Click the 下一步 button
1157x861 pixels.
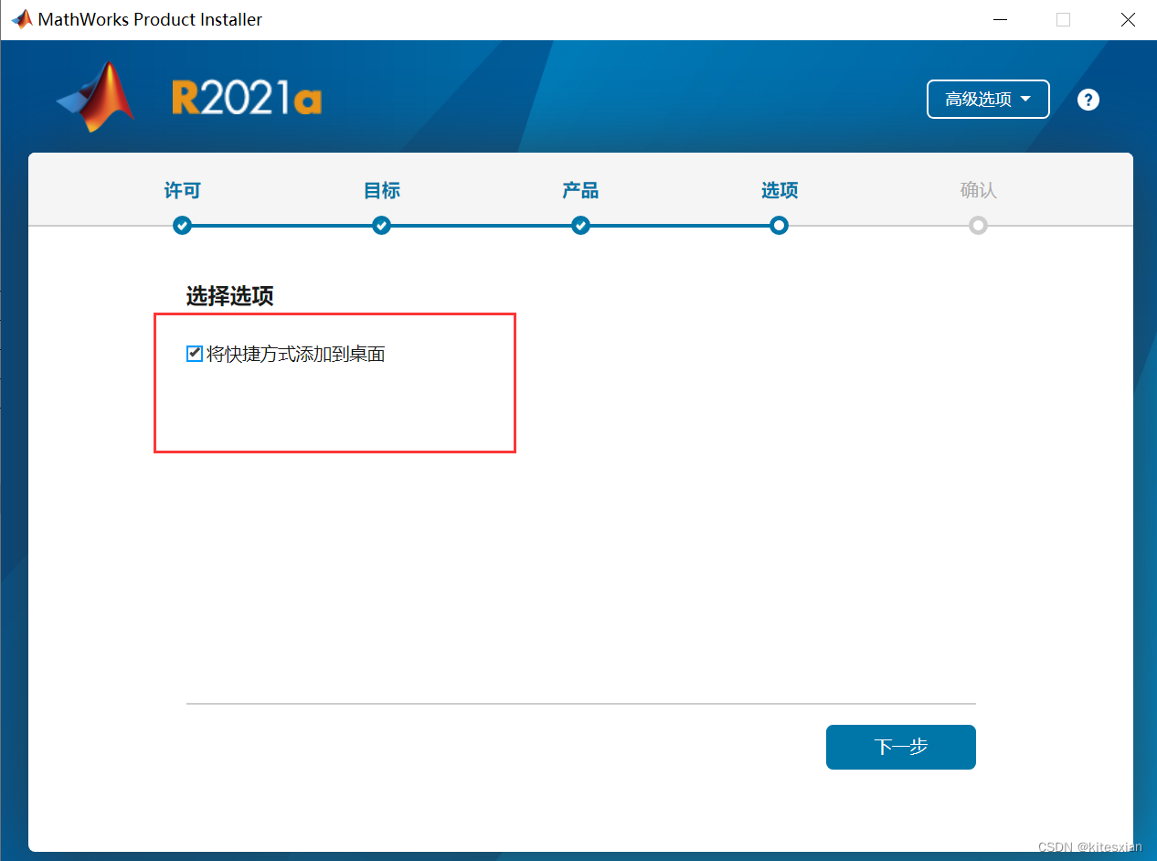(900, 747)
